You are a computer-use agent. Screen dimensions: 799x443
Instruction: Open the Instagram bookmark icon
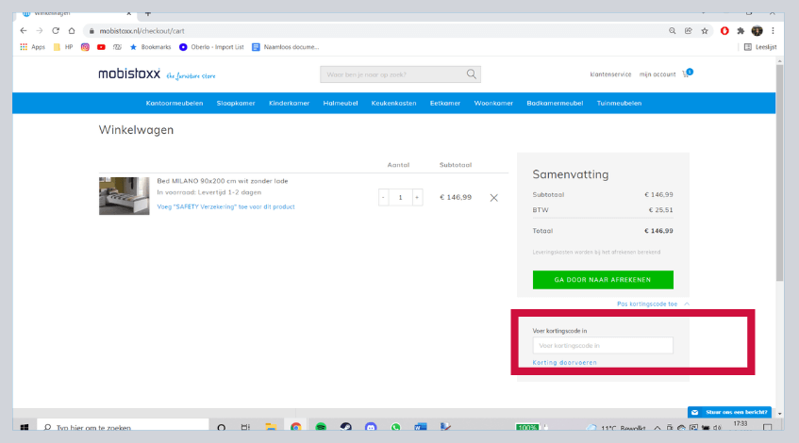85,46
